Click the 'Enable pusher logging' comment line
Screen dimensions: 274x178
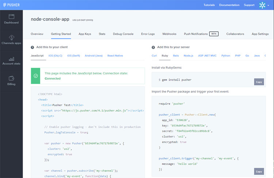point(92,127)
